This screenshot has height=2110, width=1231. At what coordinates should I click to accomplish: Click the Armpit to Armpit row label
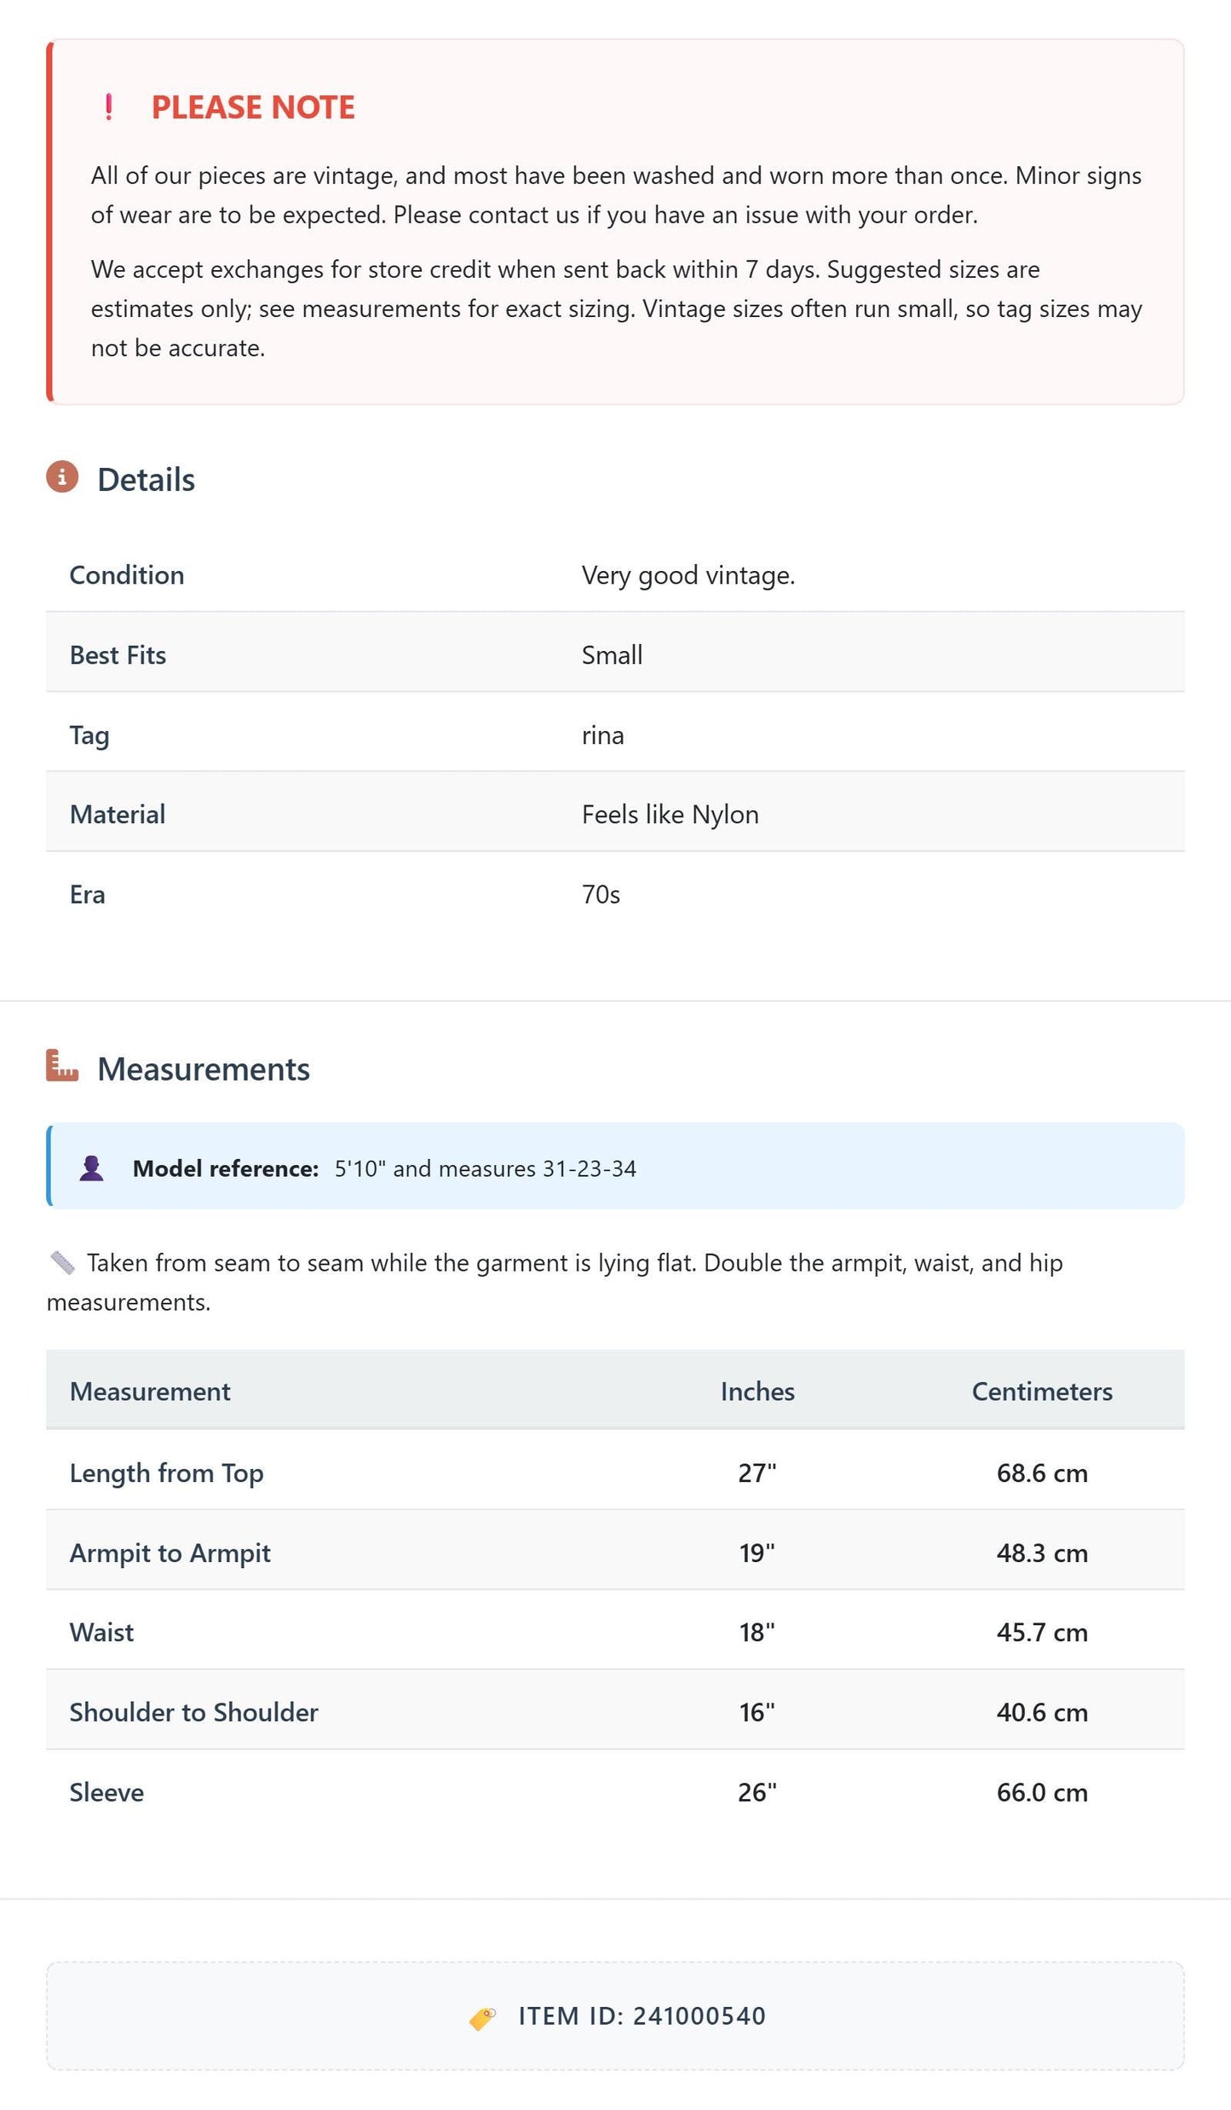click(170, 1554)
